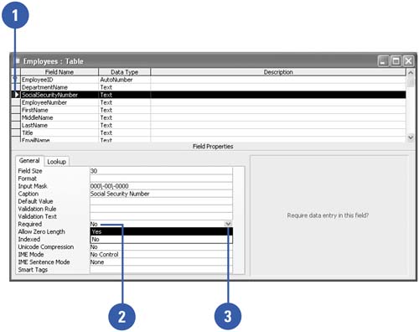Viewport: 419px width, 332px height.
Task: Click the Unicode Compression value No
Action: point(161,246)
